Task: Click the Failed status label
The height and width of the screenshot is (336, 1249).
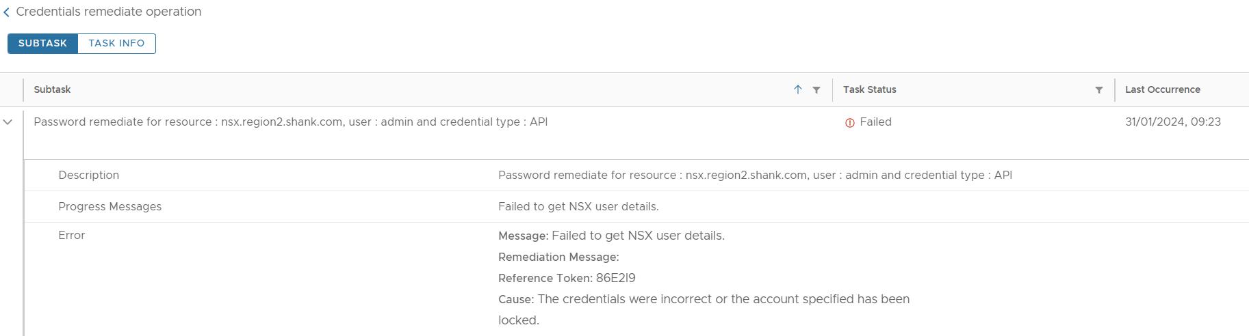Action: click(x=875, y=122)
